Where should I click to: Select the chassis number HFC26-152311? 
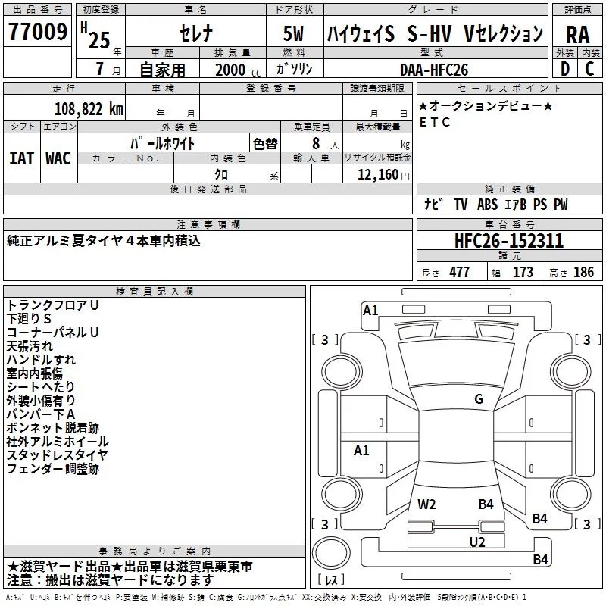[509, 241]
